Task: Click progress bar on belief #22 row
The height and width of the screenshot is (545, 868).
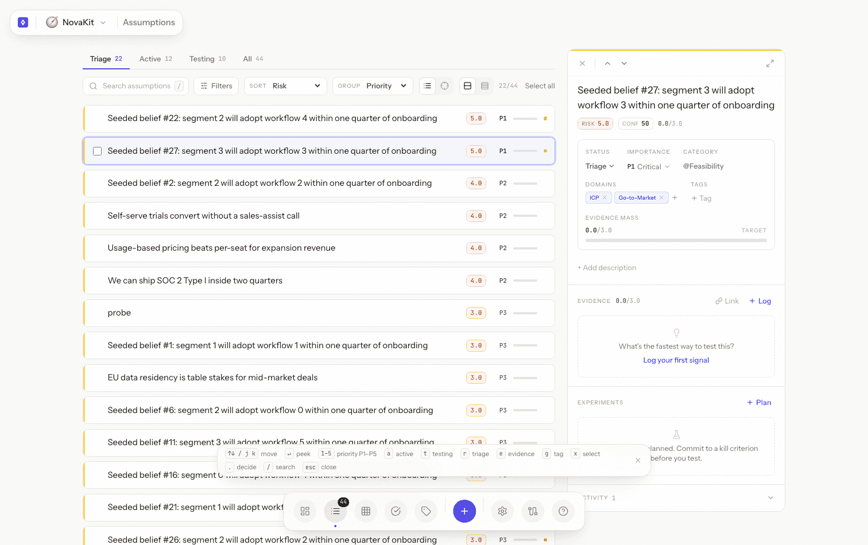Action: pos(525,119)
